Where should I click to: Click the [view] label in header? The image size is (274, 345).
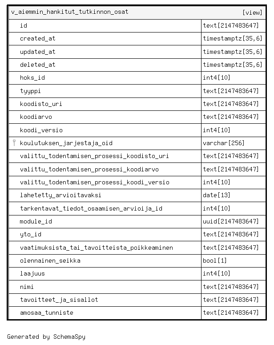point(252,12)
